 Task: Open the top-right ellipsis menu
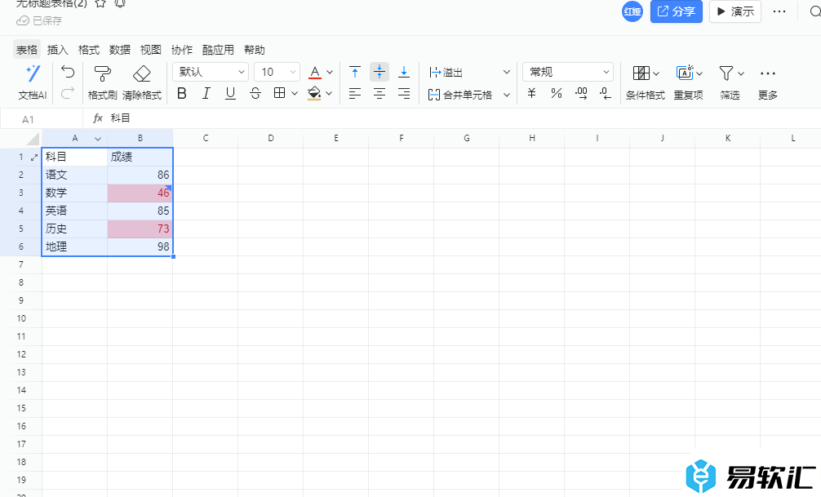pyautogui.click(x=779, y=11)
